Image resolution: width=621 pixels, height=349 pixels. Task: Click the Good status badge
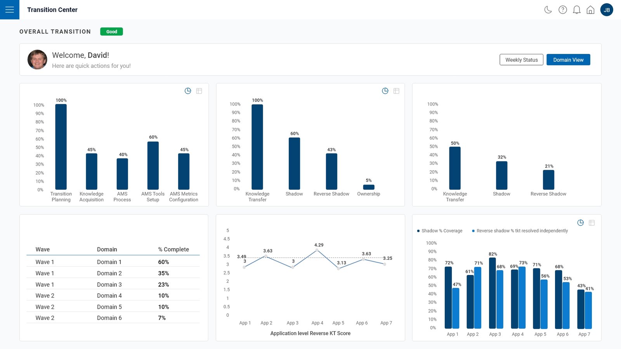coord(111,32)
